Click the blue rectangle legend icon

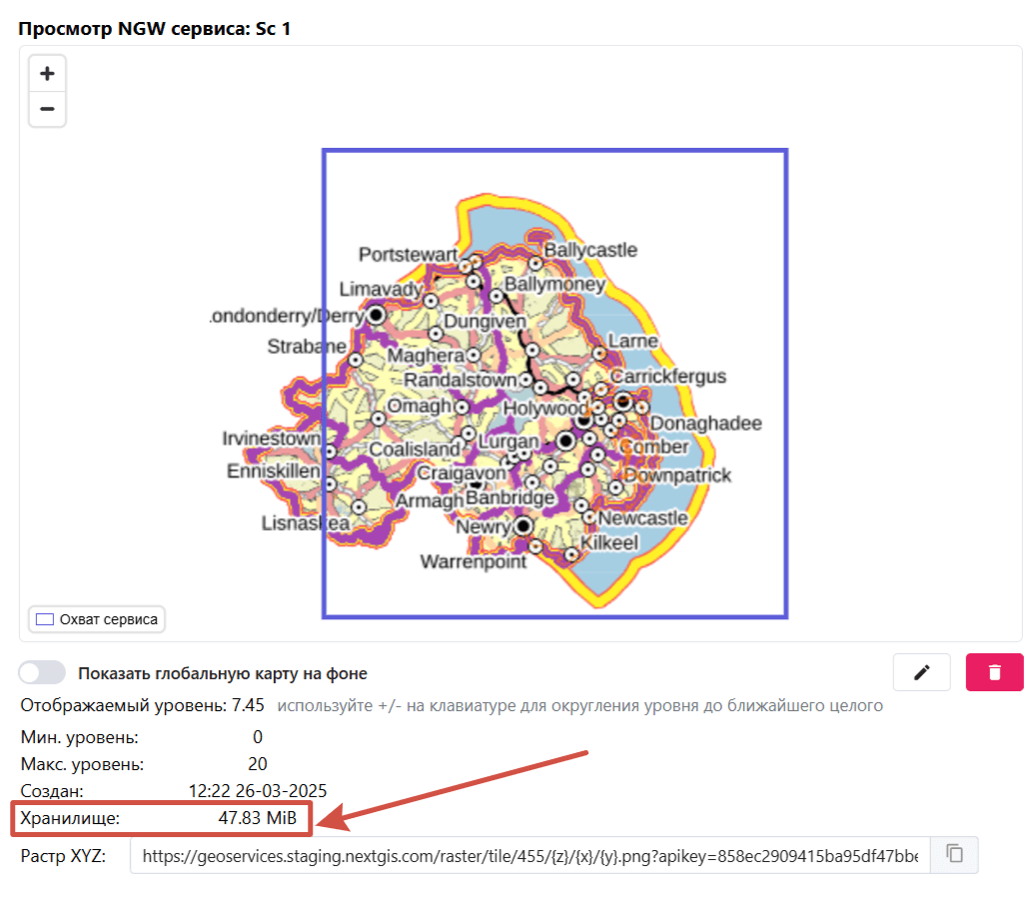pos(44,619)
